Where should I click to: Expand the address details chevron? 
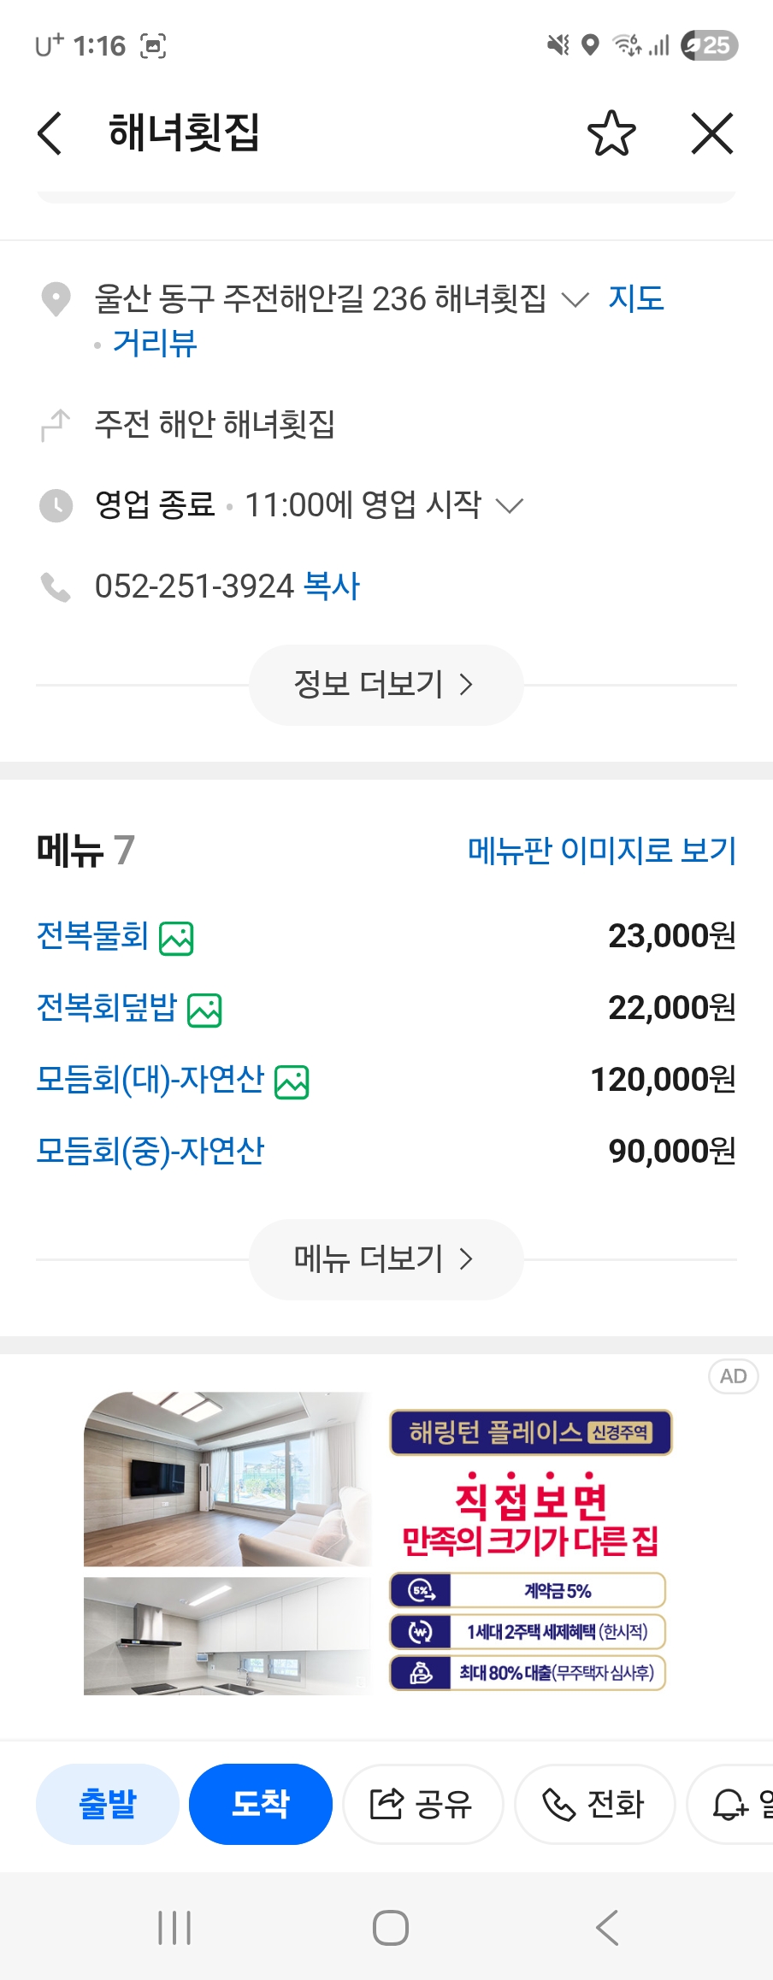pos(575,299)
